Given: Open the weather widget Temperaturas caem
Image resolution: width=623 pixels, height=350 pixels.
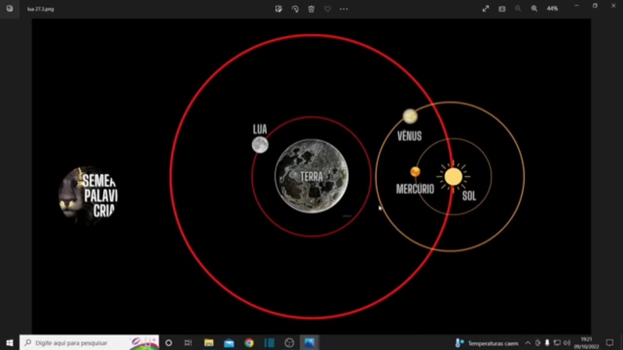Looking at the screenshot, I should (x=487, y=343).
